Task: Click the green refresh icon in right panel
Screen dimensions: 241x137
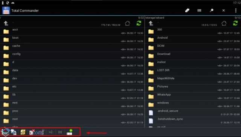Action: coord(235,23)
